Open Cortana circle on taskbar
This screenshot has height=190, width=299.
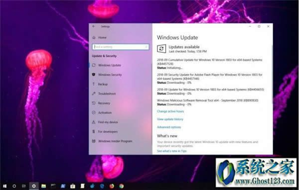click(x=14, y=186)
